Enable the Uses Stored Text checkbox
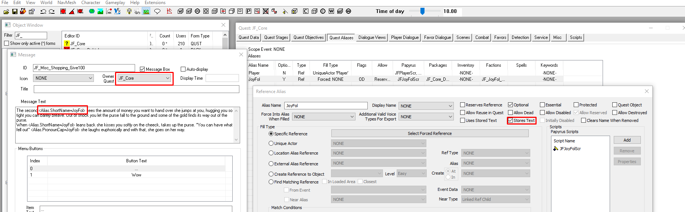 coord(463,120)
